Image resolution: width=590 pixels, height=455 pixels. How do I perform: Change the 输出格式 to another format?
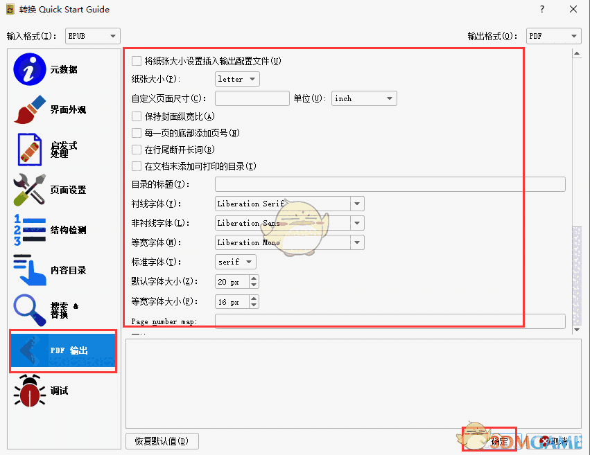553,35
